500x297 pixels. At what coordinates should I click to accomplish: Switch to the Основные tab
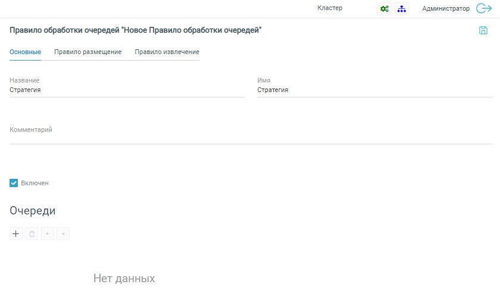pos(25,52)
